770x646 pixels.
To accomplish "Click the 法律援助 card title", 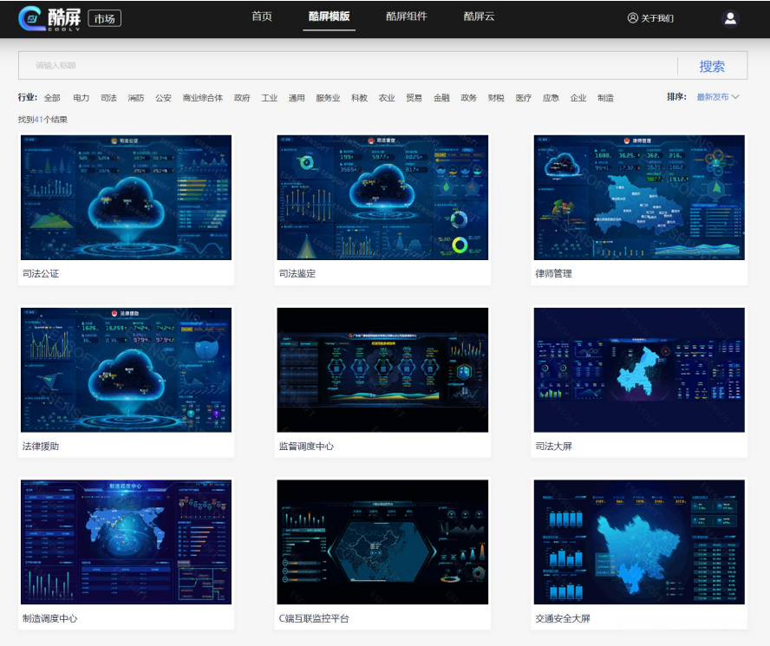I will 41,446.
